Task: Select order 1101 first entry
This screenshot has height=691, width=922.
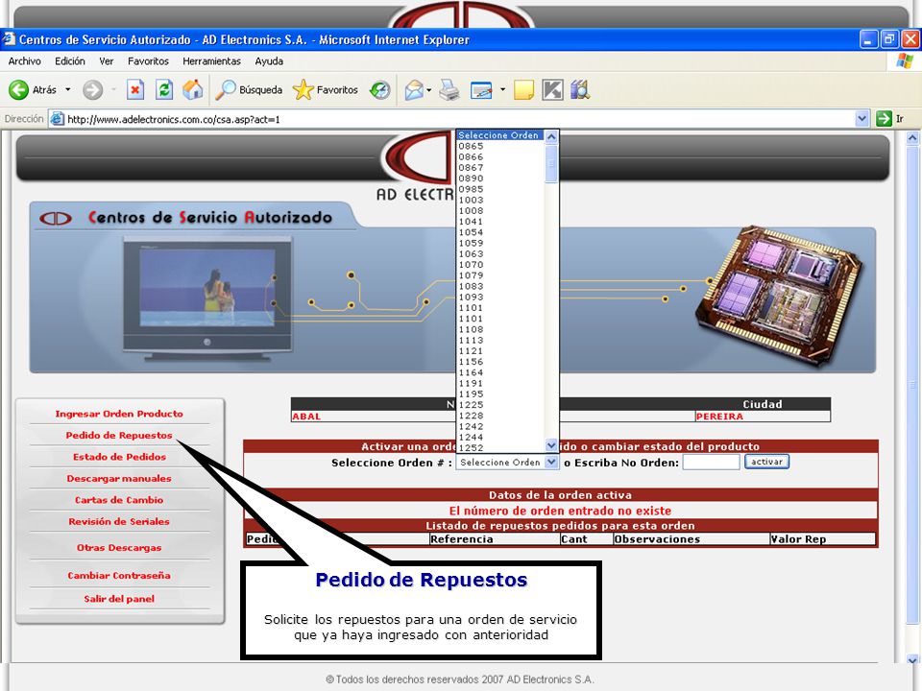Action: (500, 308)
